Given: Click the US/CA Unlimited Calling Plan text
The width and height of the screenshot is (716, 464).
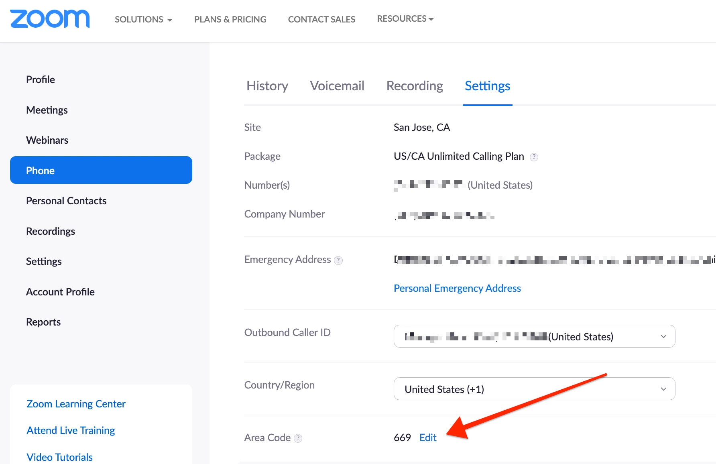Looking at the screenshot, I should [x=459, y=156].
